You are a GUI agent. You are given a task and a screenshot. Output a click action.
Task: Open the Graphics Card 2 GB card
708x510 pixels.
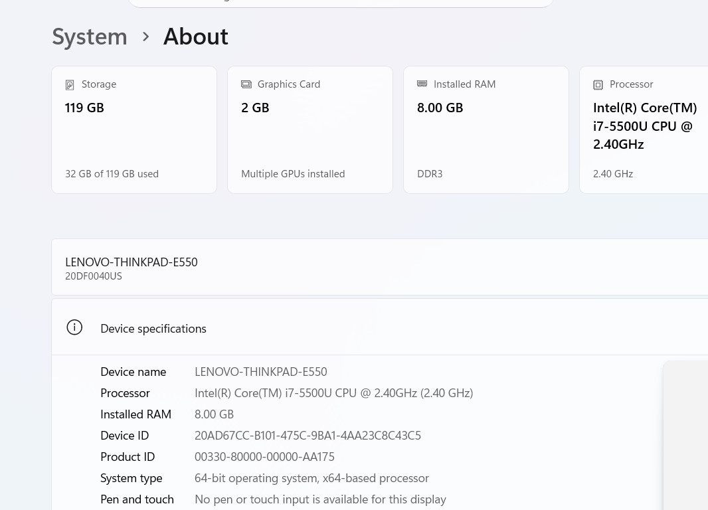click(310, 130)
